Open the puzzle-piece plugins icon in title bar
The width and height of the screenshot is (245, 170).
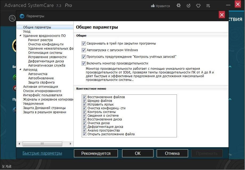[178, 6]
